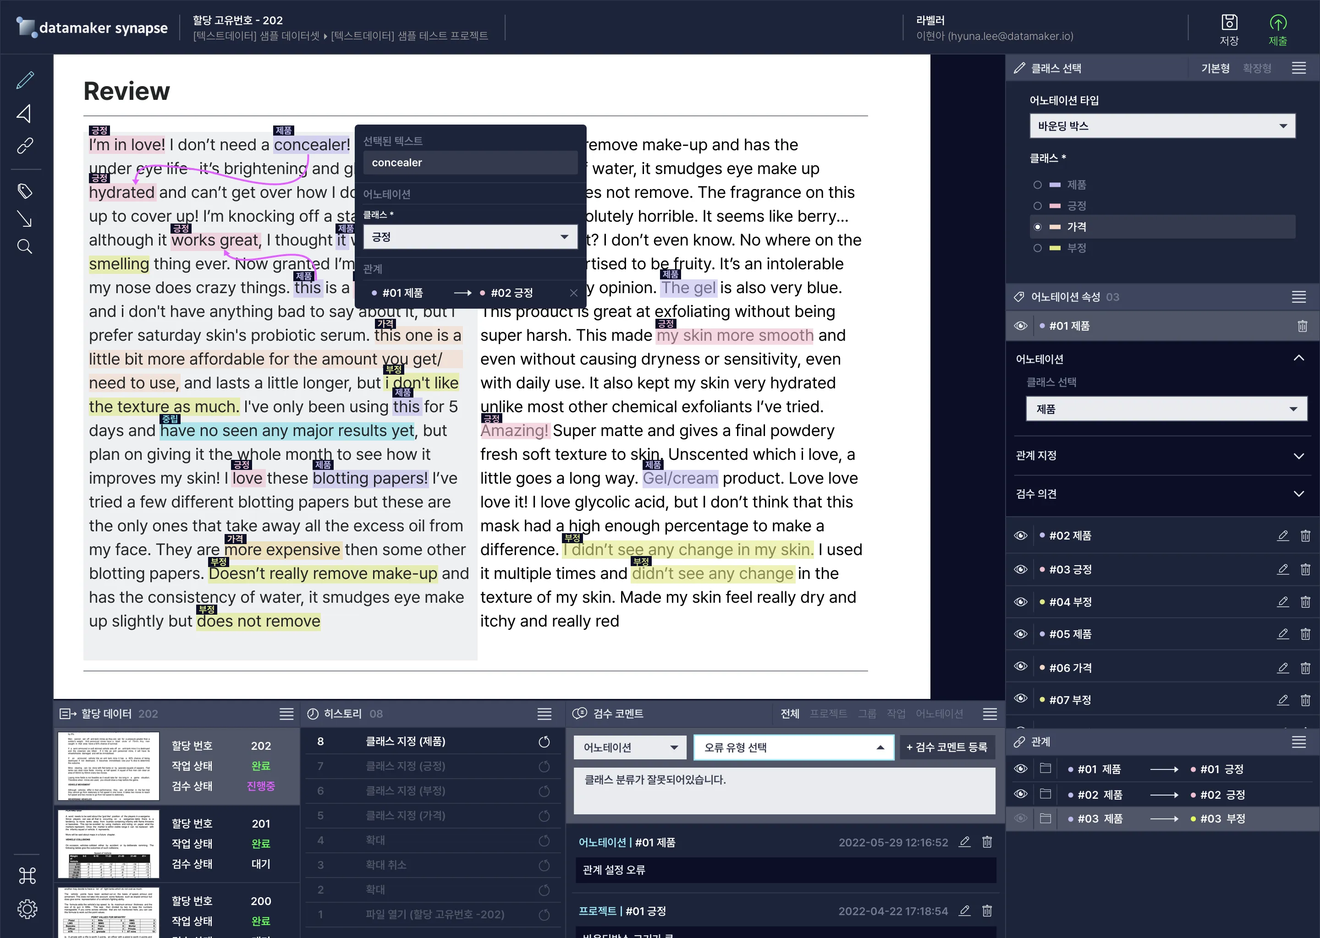This screenshot has height=938, width=1320.
Task: Open the magnifier search tool
Action: tap(25, 247)
